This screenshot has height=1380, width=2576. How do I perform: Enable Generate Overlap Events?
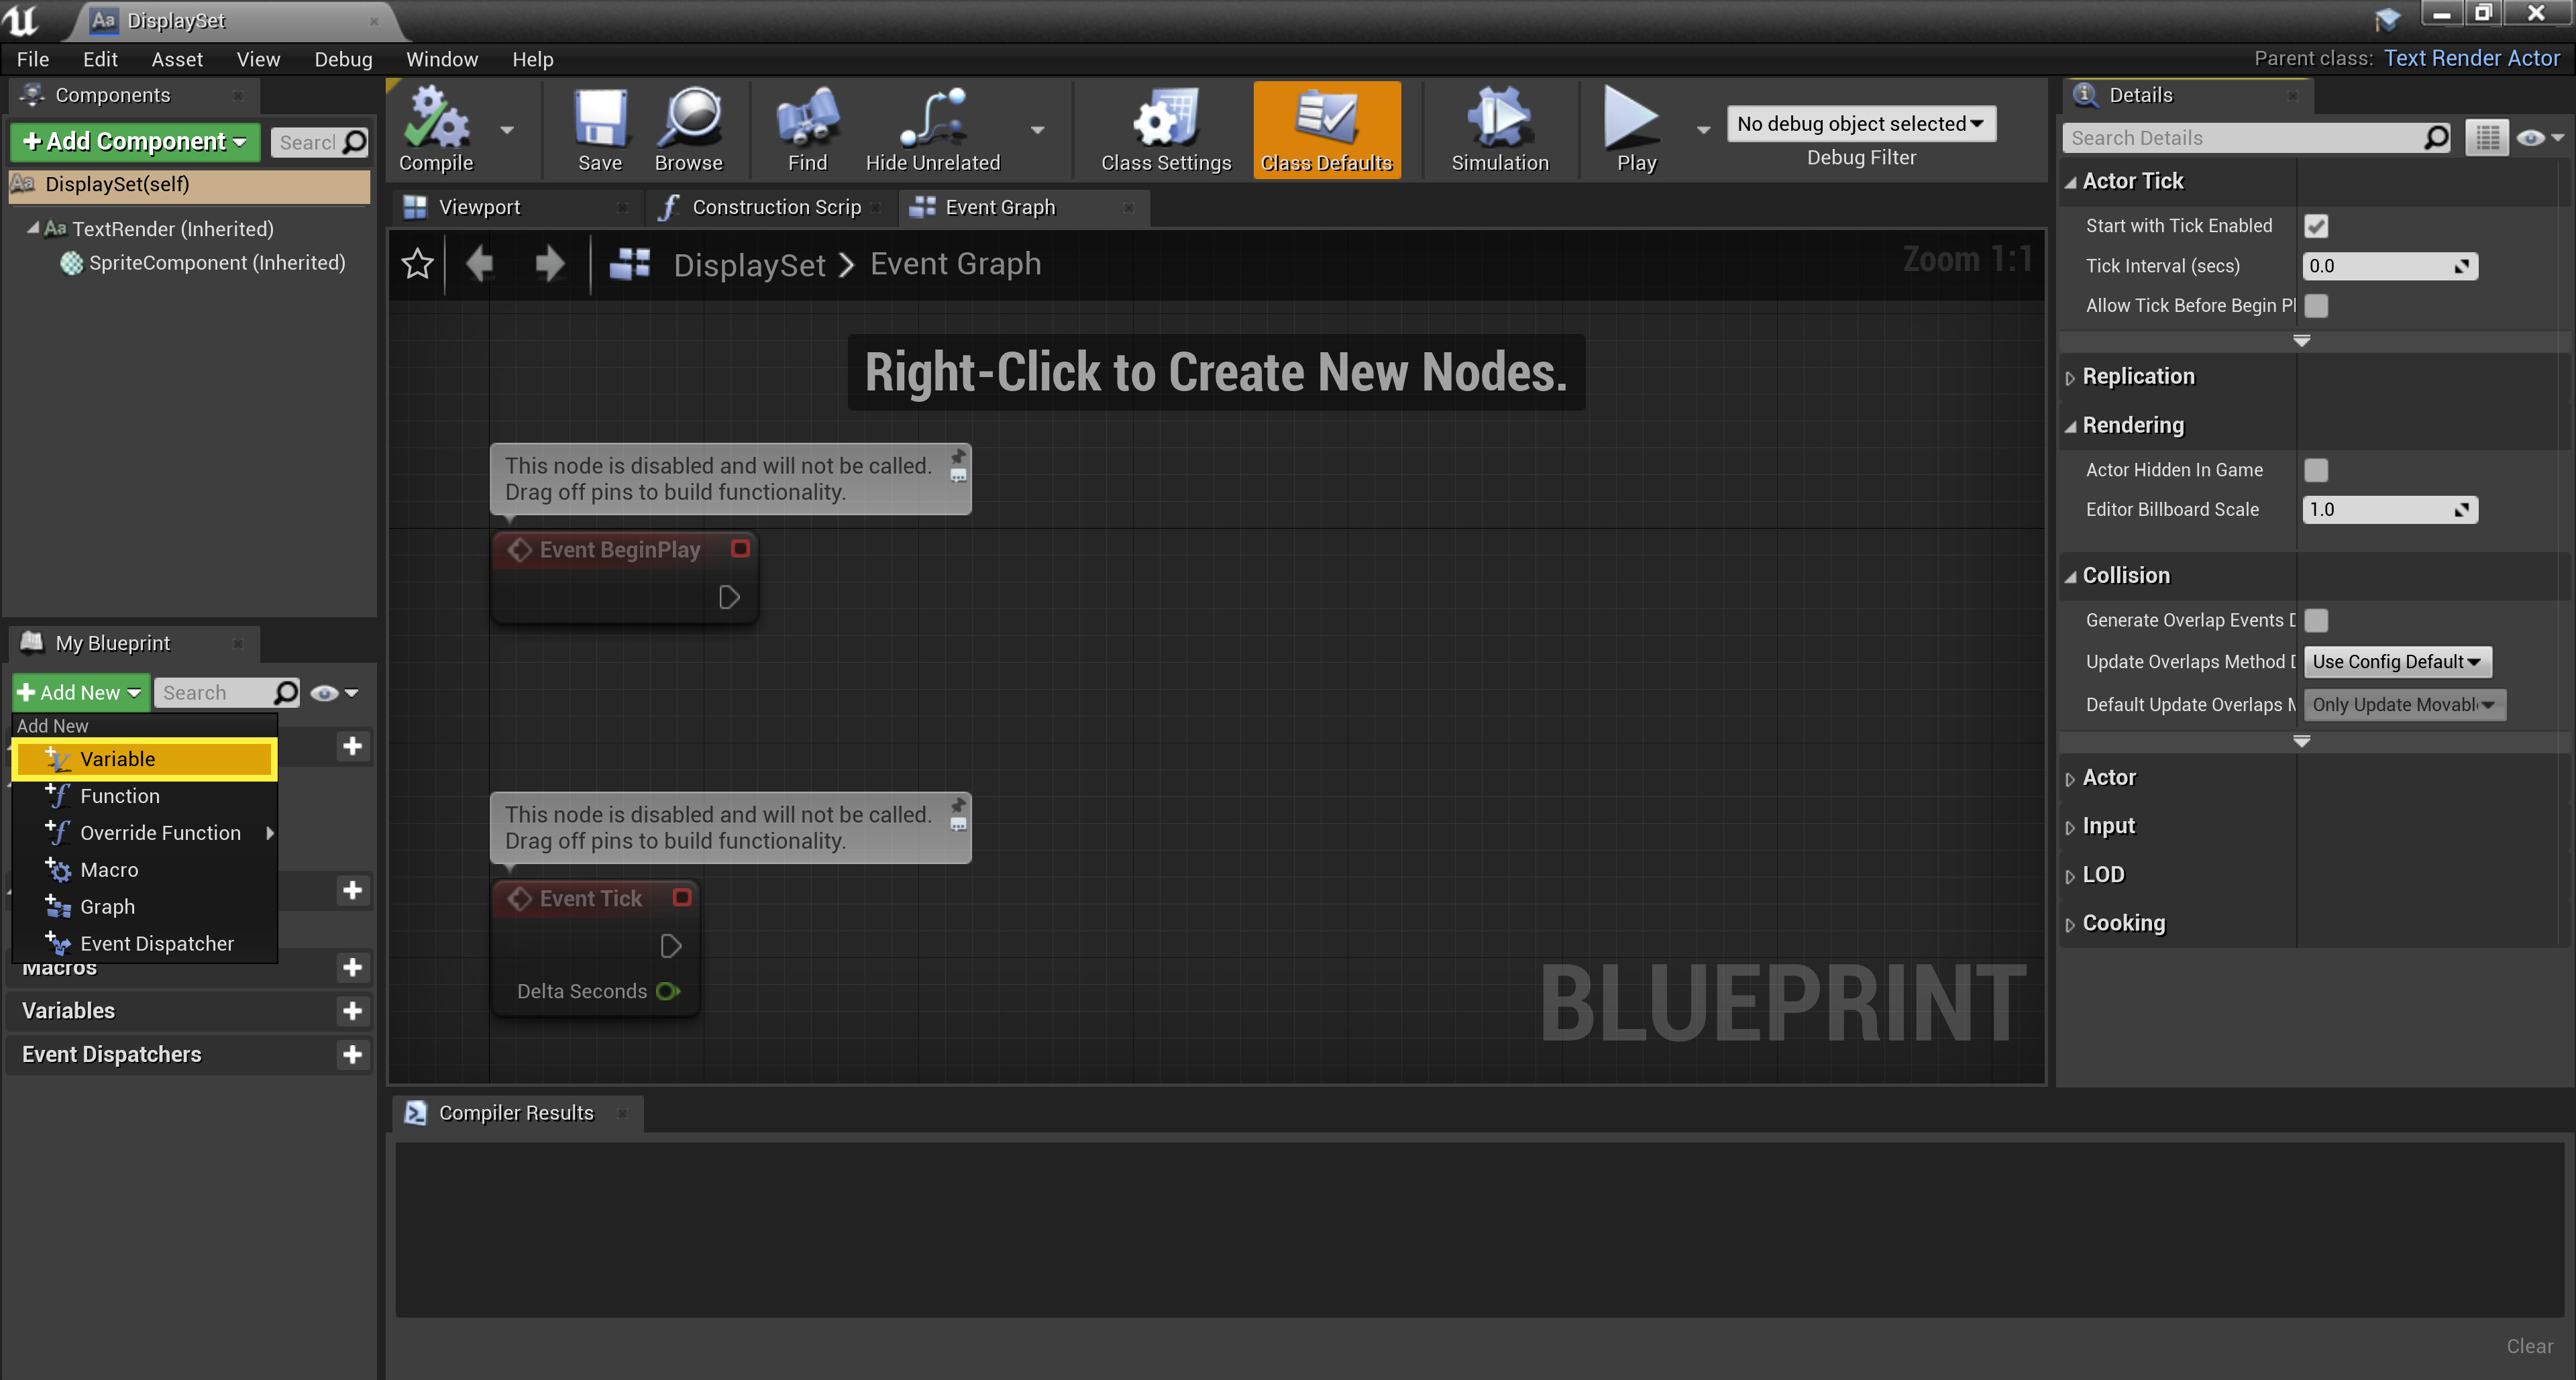coord(2318,620)
